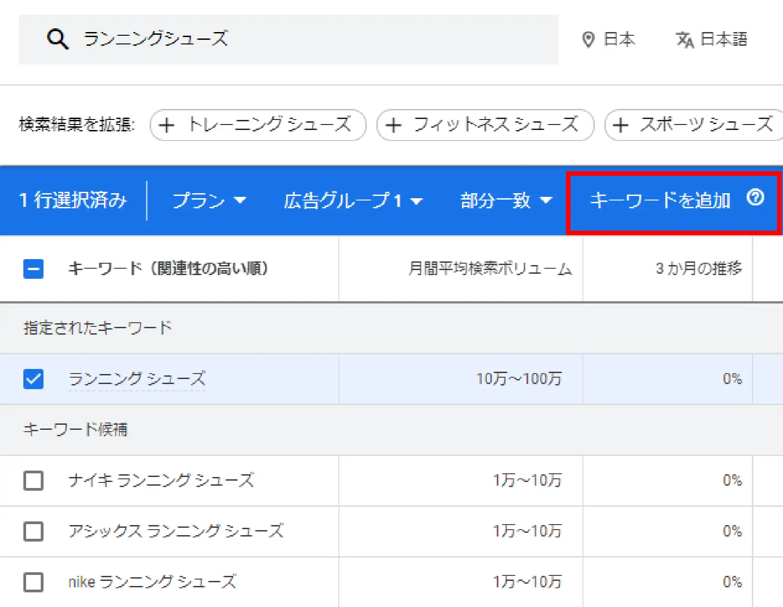The image size is (783, 607).
Task: Click the help question mark icon
Action: click(x=756, y=197)
